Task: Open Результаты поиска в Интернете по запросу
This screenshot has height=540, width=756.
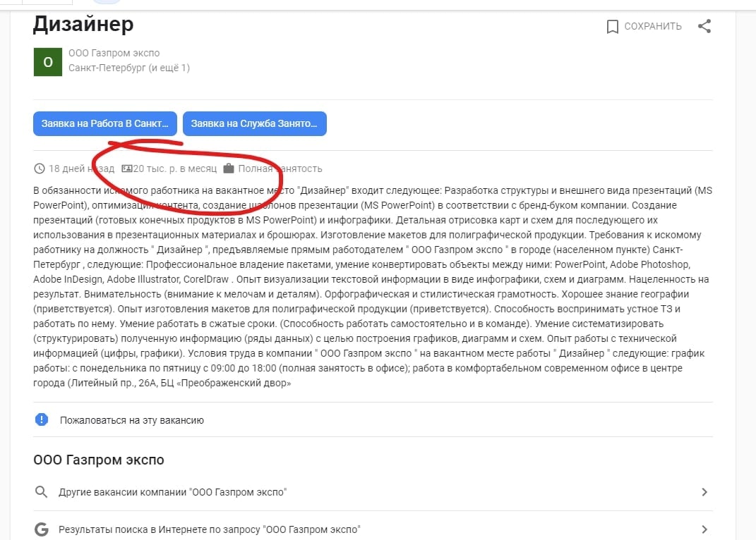Action: (373, 529)
